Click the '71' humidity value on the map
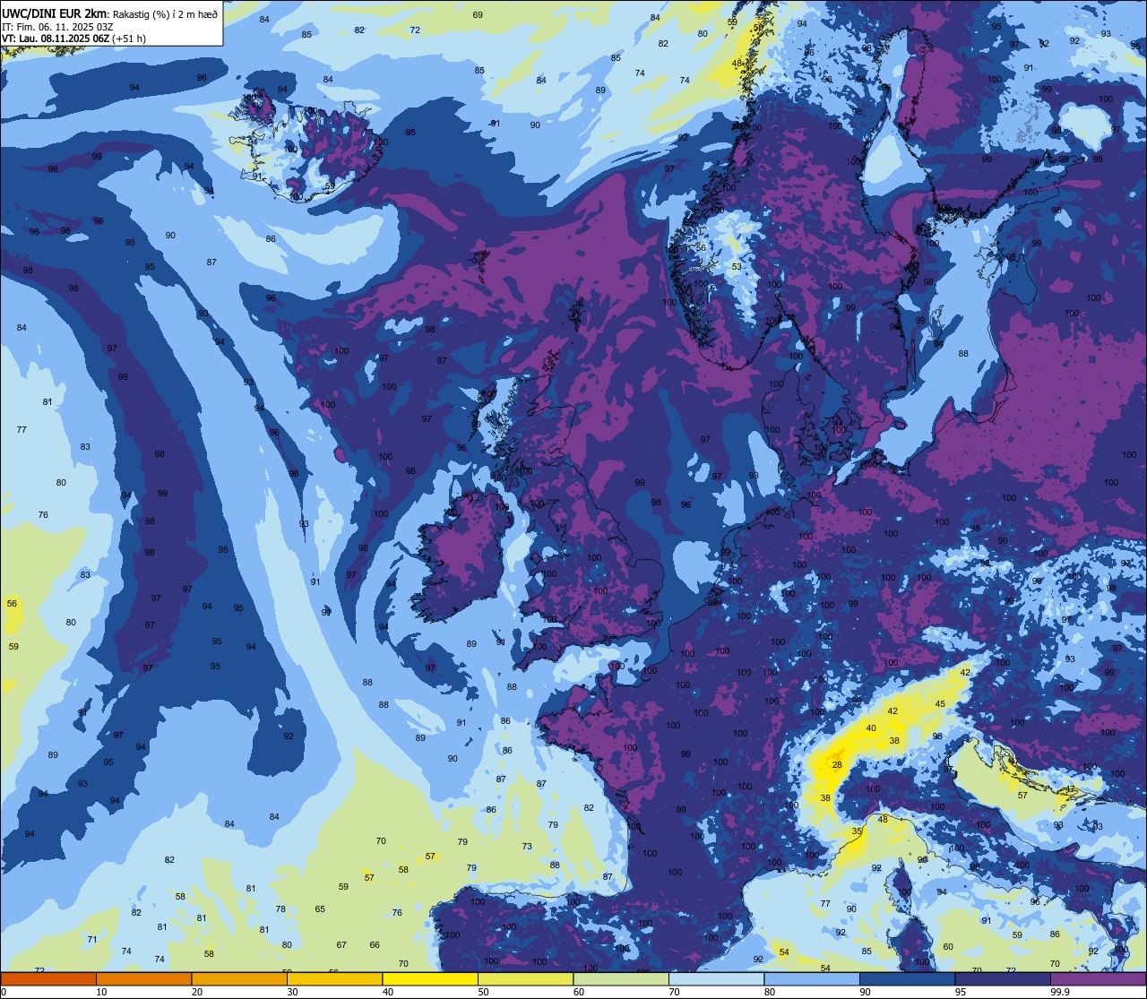The height and width of the screenshot is (999, 1147). 92,939
